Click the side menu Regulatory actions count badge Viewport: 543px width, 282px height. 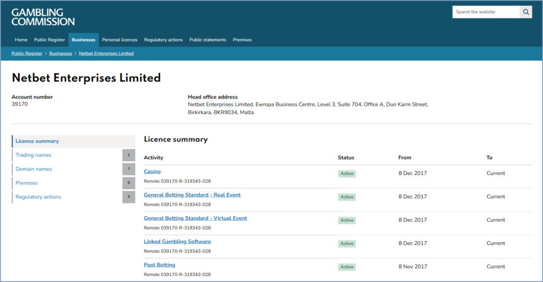[129, 197]
